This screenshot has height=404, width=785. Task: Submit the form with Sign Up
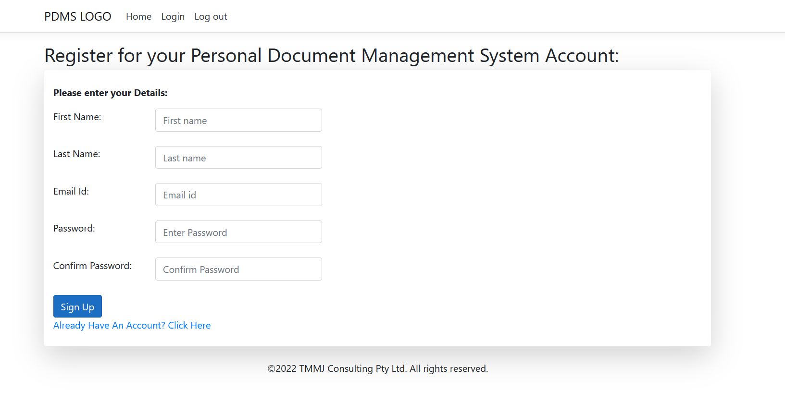77,306
